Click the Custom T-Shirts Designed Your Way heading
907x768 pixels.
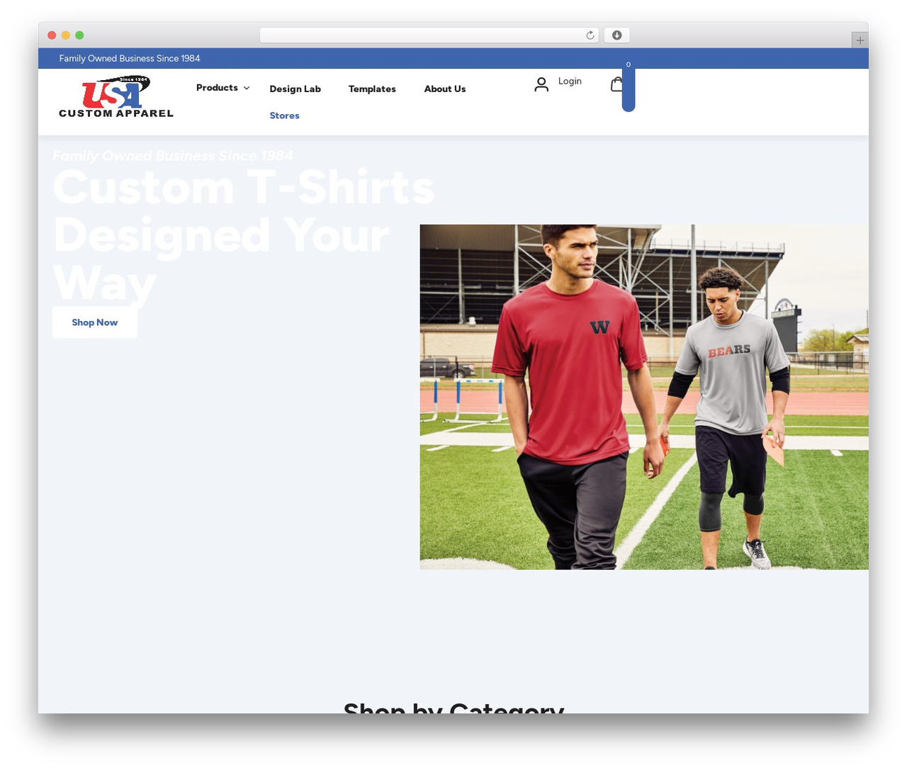click(244, 236)
